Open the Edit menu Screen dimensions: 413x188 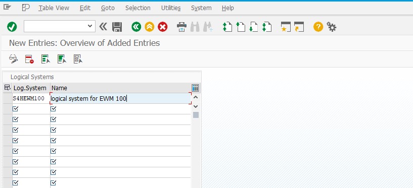click(x=85, y=8)
